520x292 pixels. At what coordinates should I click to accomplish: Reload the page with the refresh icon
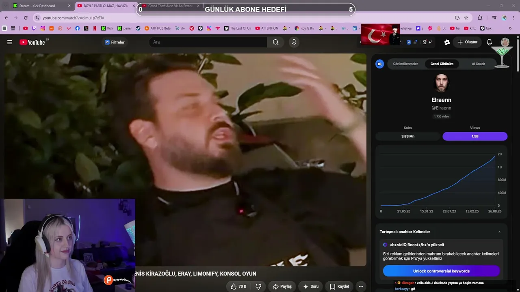[x=26, y=18]
